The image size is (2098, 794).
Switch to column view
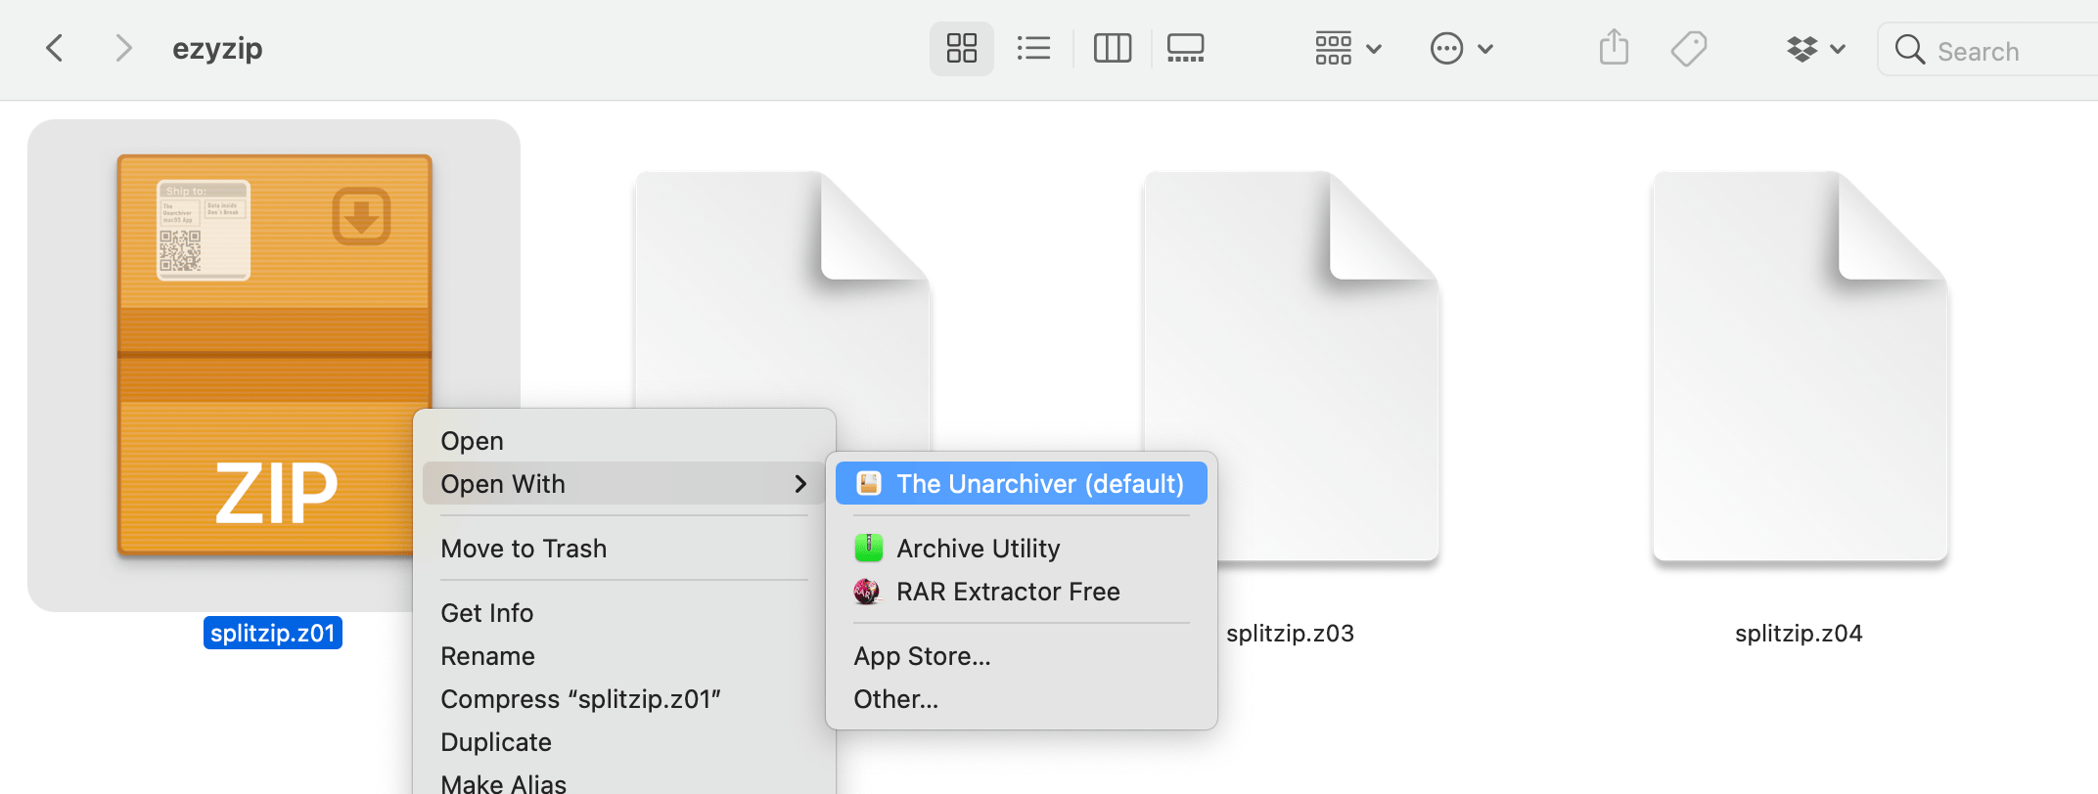(x=1113, y=48)
